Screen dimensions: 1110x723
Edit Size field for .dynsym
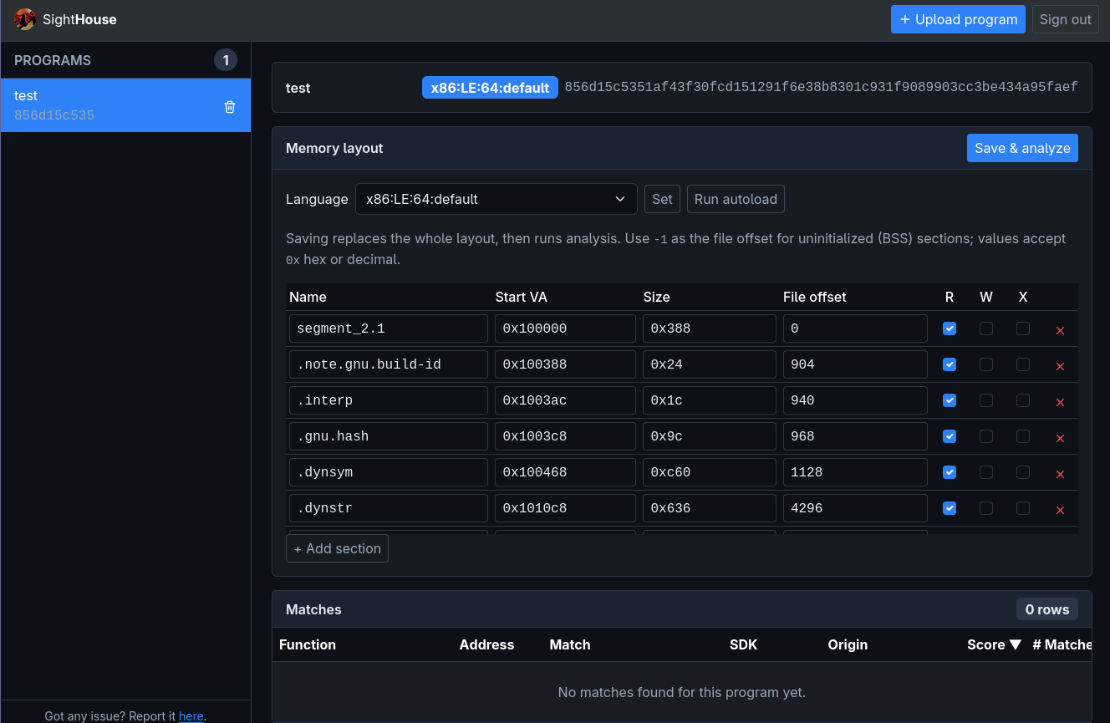click(x=710, y=472)
